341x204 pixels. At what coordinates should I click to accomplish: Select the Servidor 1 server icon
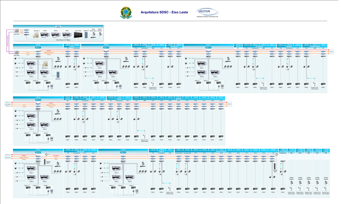click(37, 35)
